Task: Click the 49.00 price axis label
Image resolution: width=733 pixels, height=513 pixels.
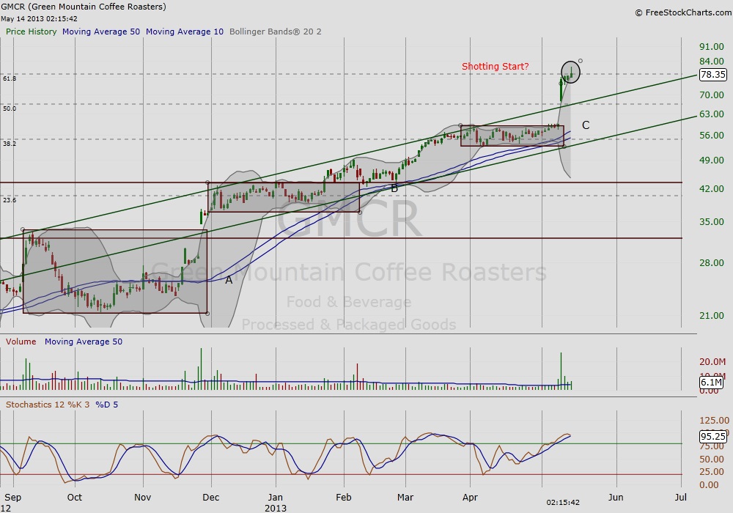Action: pos(712,160)
